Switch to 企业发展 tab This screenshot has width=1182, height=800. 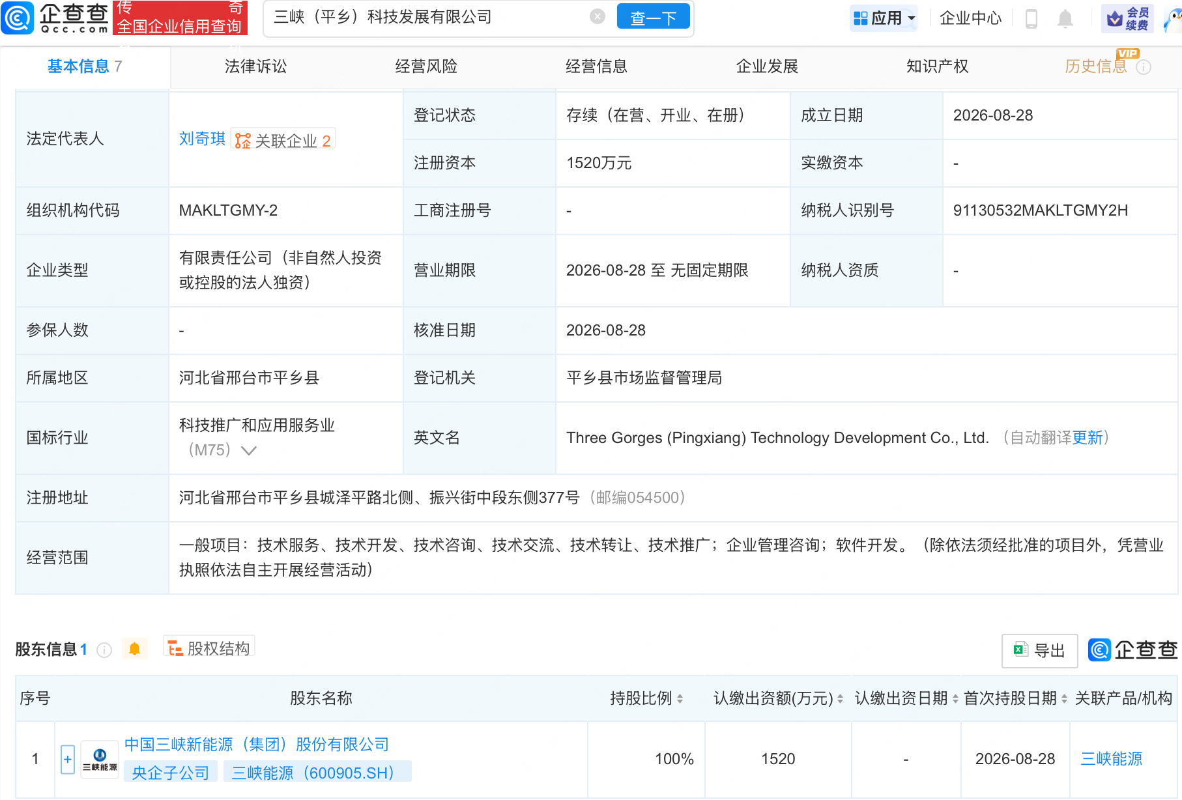coord(767,66)
